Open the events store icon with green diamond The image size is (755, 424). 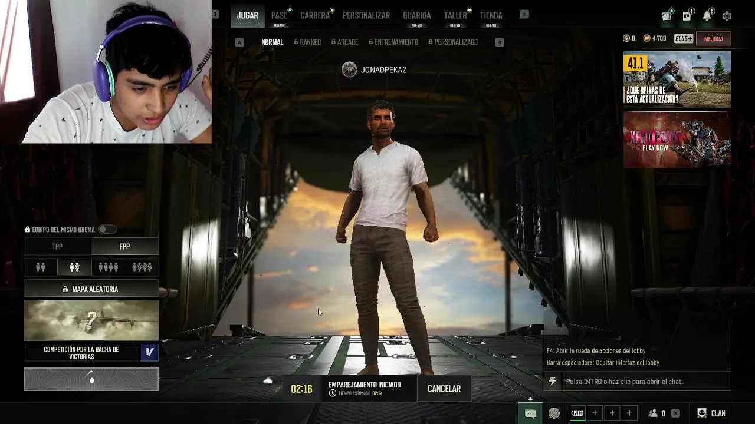click(667, 16)
